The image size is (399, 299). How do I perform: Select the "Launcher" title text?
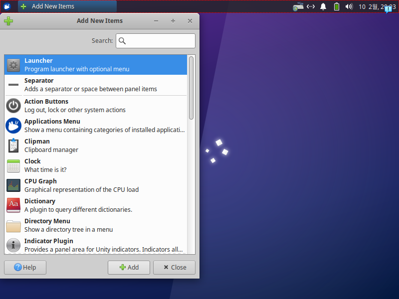[38, 61]
